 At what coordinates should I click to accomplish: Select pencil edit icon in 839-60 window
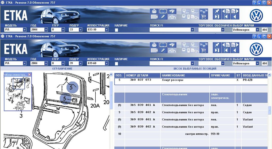click(x=163, y=51)
